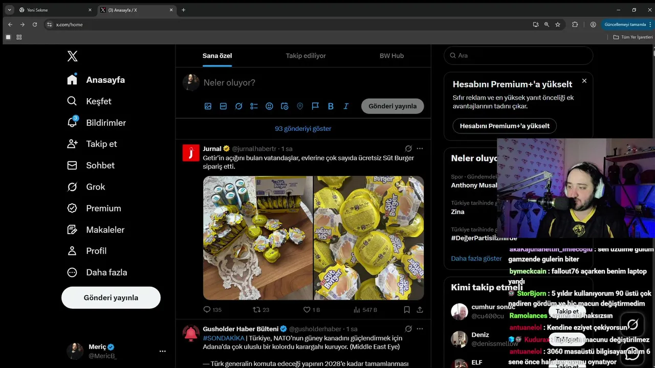The image size is (655, 368).
Task: Open Takip et in sidebar
Action: pyautogui.click(x=92, y=144)
